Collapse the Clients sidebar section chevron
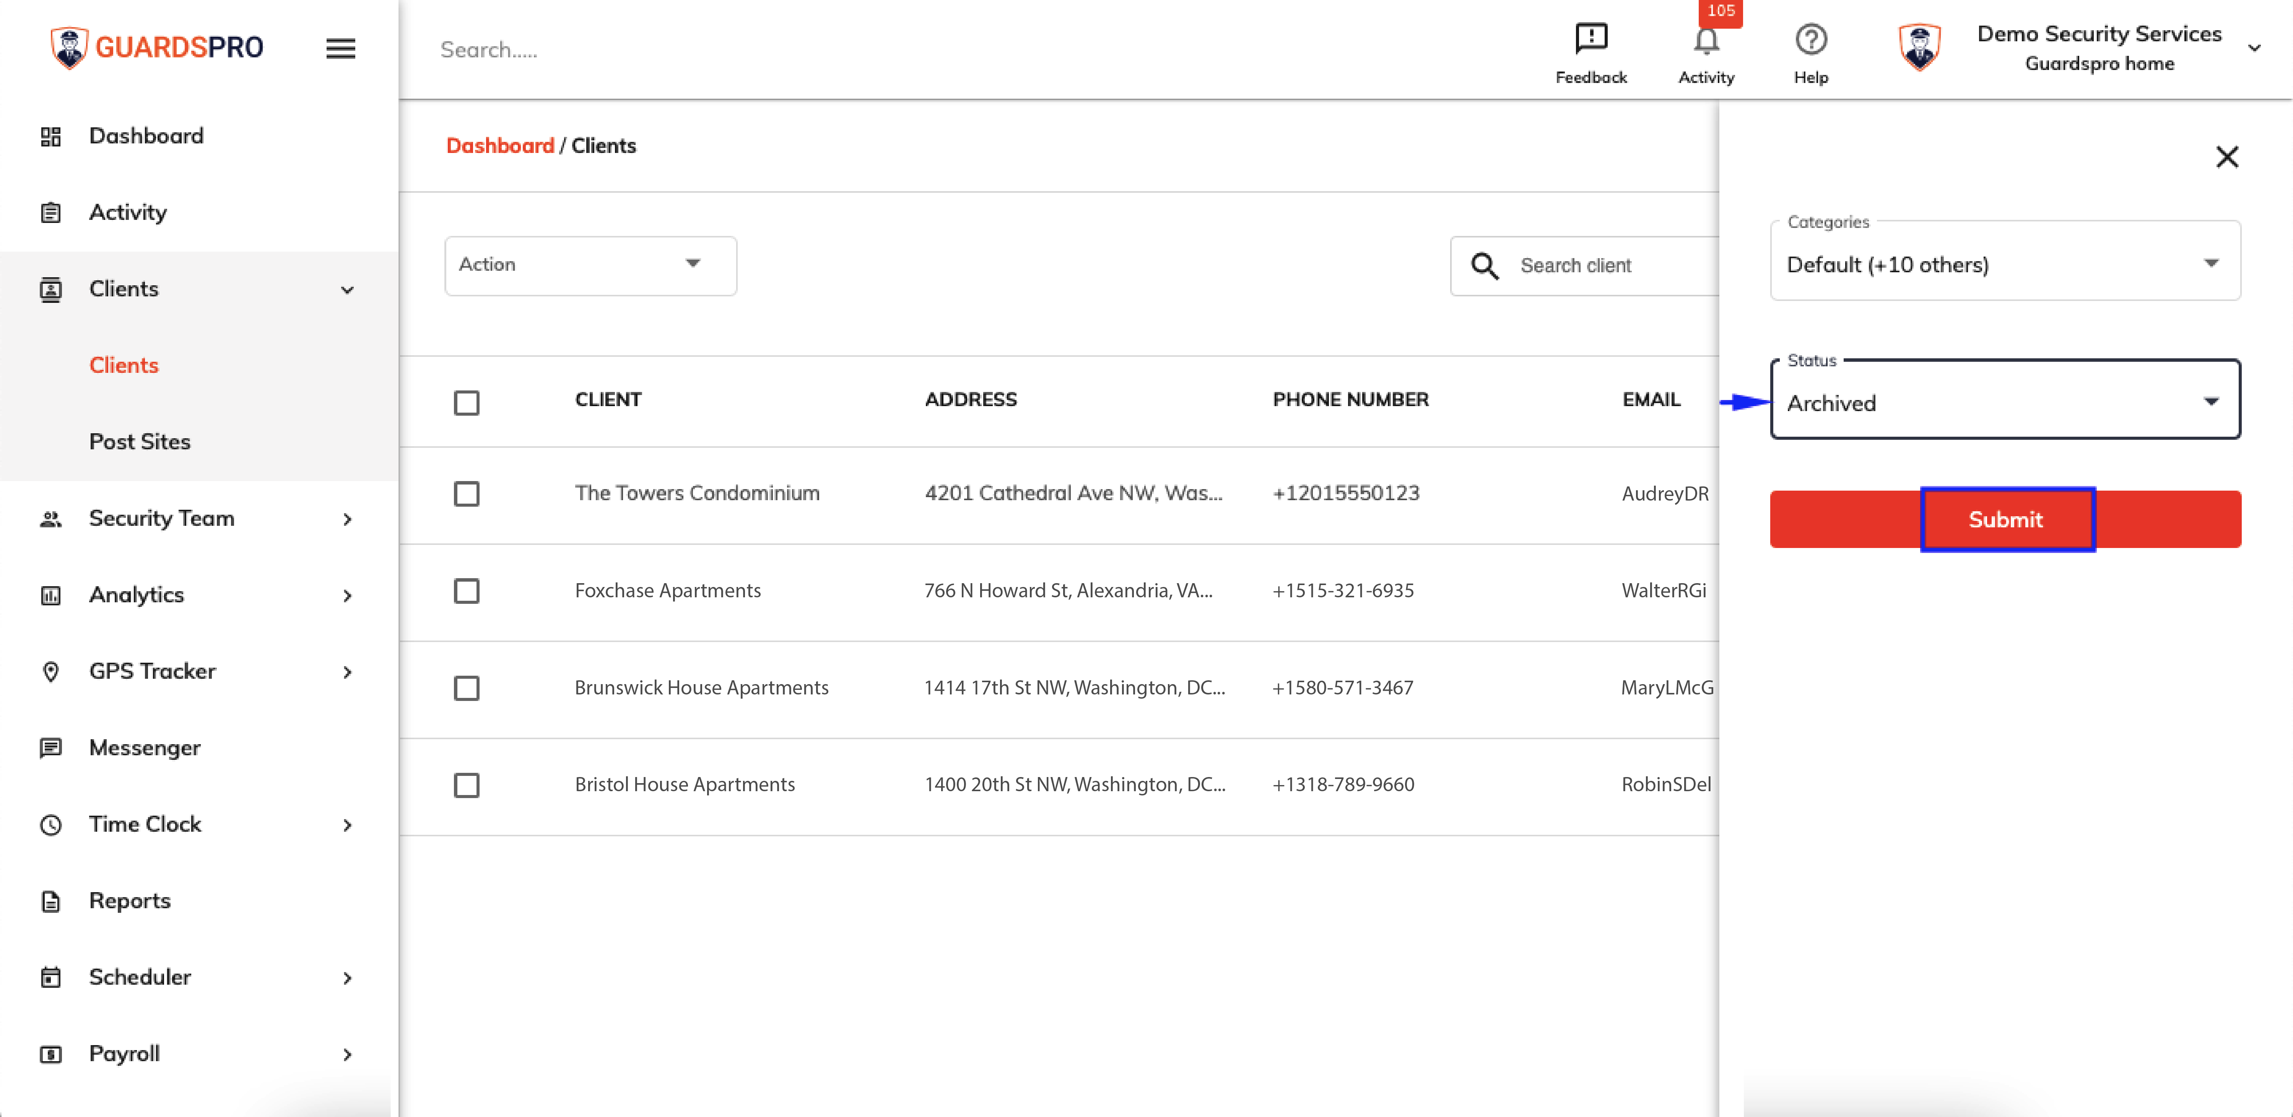Image resolution: width=2293 pixels, height=1117 pixels. pos(347,290)
